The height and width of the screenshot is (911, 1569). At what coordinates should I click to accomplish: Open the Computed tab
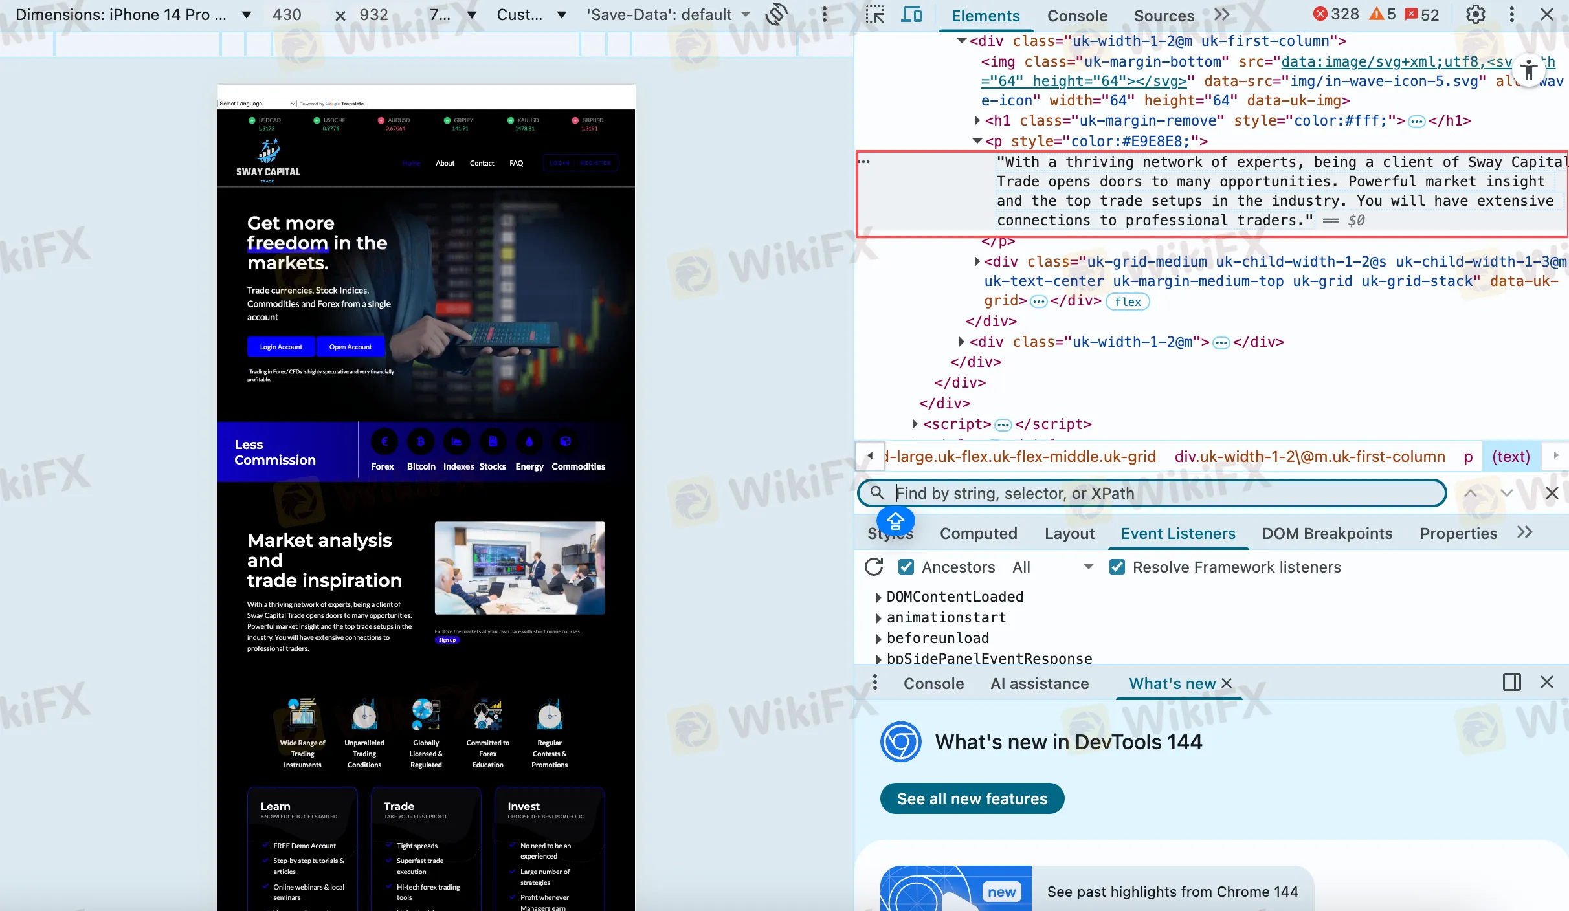point(978,533)
